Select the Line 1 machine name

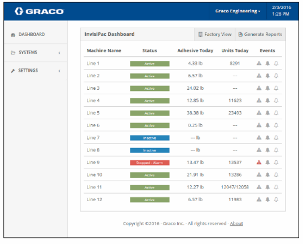coord(93,63)
